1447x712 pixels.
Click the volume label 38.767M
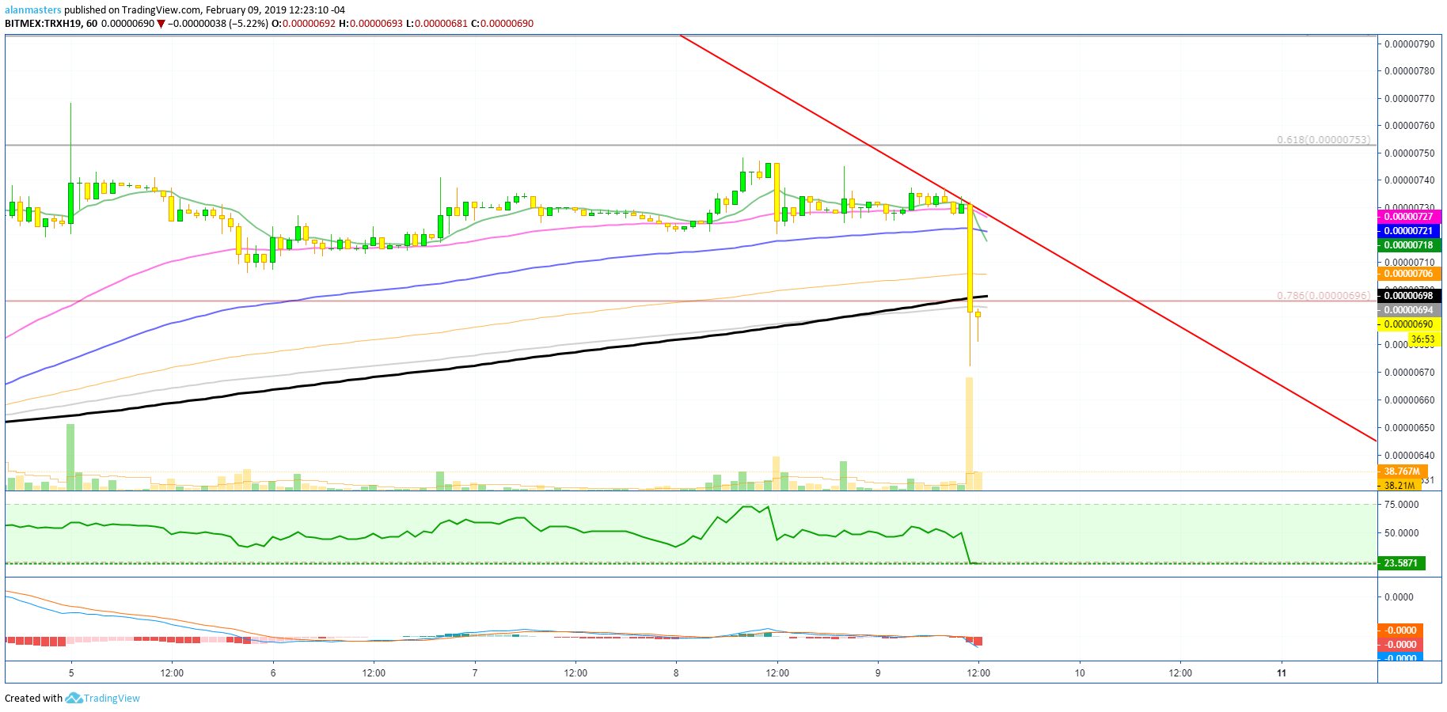pos(1403,472)
